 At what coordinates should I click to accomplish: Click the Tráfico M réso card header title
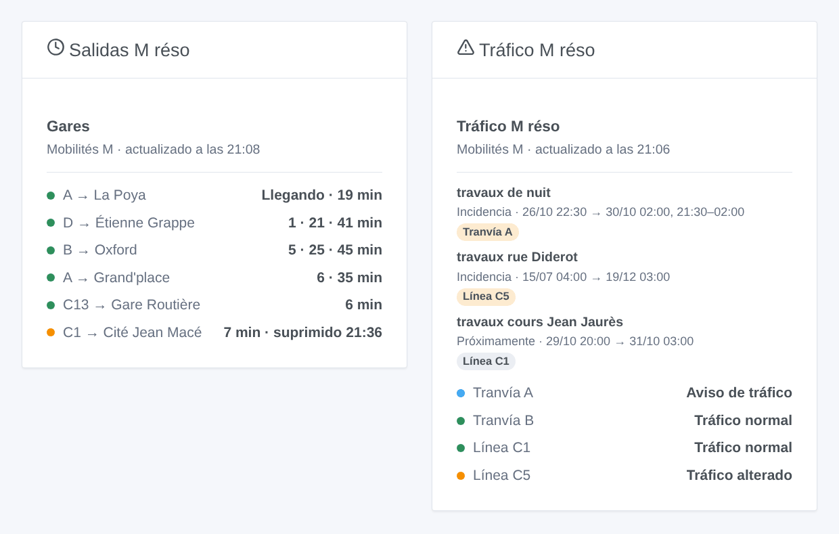[537, 50]
